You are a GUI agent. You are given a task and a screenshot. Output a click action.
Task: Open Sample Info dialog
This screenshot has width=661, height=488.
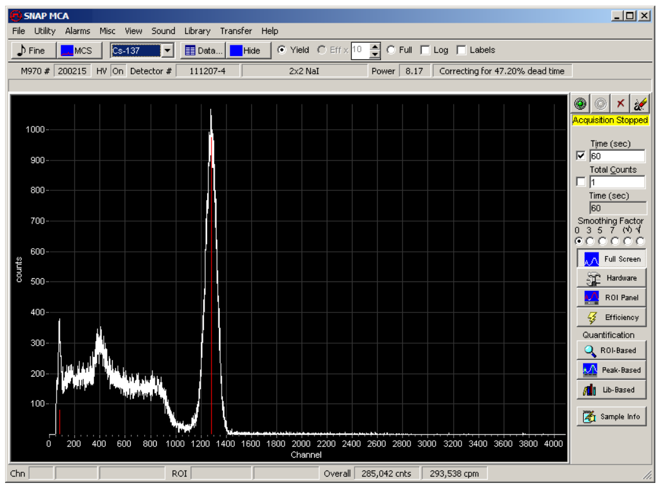611,416
